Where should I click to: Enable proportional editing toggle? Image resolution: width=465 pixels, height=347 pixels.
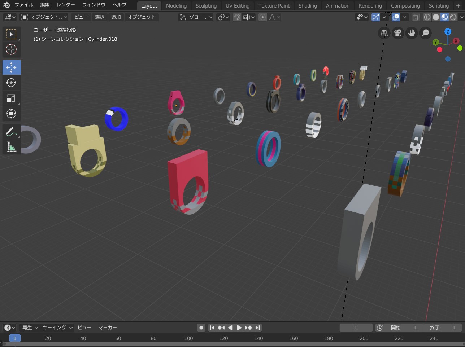pos(263,17)
